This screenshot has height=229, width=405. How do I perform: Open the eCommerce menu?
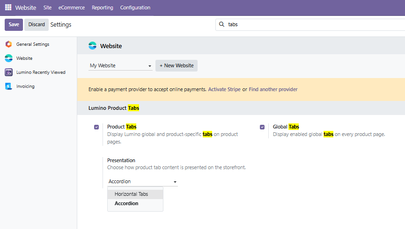click(x=72, y=7)
